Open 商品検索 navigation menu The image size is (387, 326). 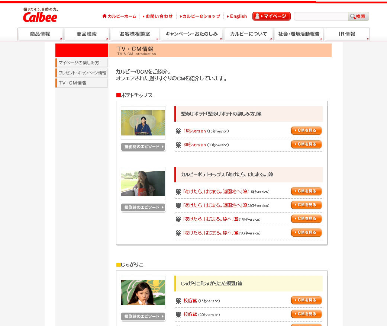click(87, 34)
